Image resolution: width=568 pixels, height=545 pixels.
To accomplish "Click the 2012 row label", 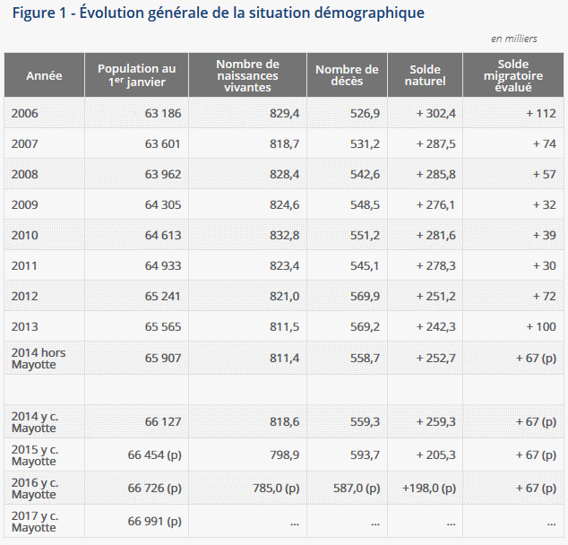I will pyautogui.click(x=24, y=296).
